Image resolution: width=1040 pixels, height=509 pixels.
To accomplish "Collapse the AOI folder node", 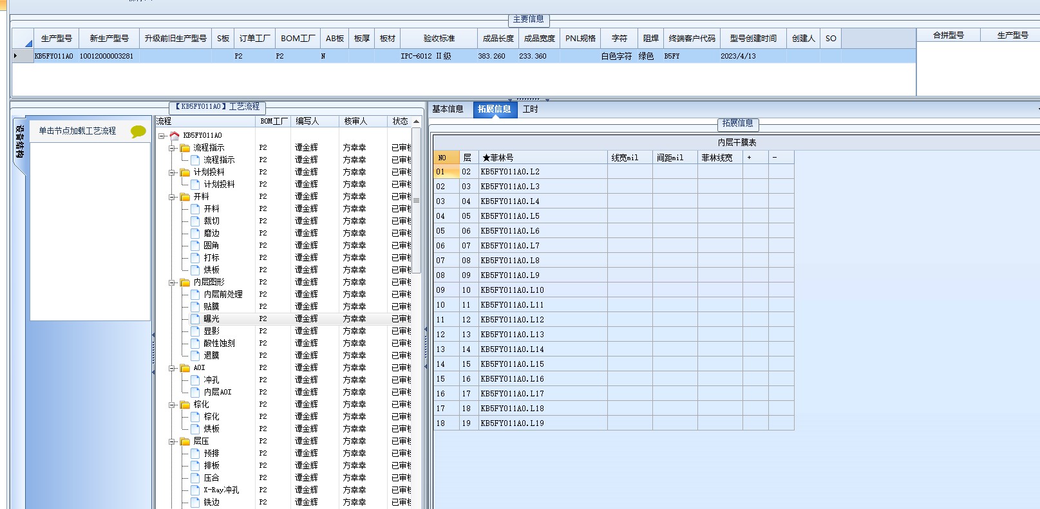I will tap(173, 368).
